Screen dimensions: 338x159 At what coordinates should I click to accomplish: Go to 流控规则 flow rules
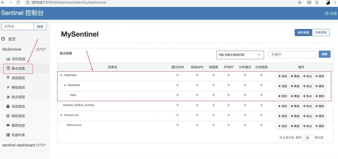pos(18,78)
